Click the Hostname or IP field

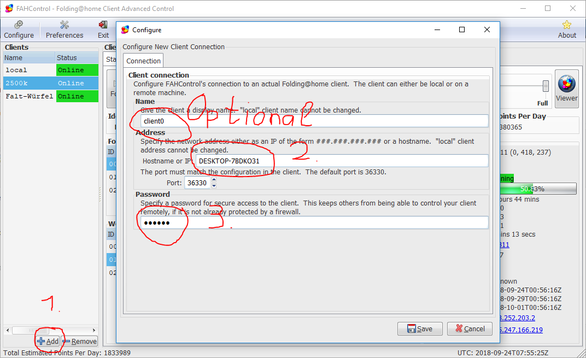[x=342, y=161]
